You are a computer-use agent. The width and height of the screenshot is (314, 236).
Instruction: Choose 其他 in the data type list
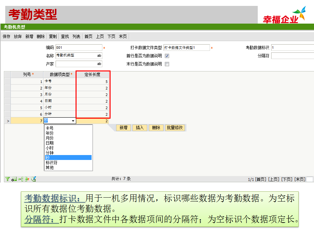click(x=50, y=167)
